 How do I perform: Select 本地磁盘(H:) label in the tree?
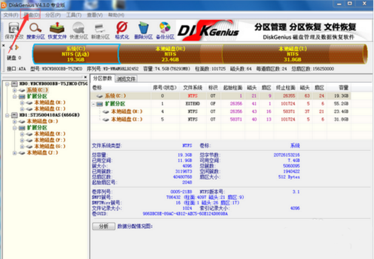click(x=50, y=103)
